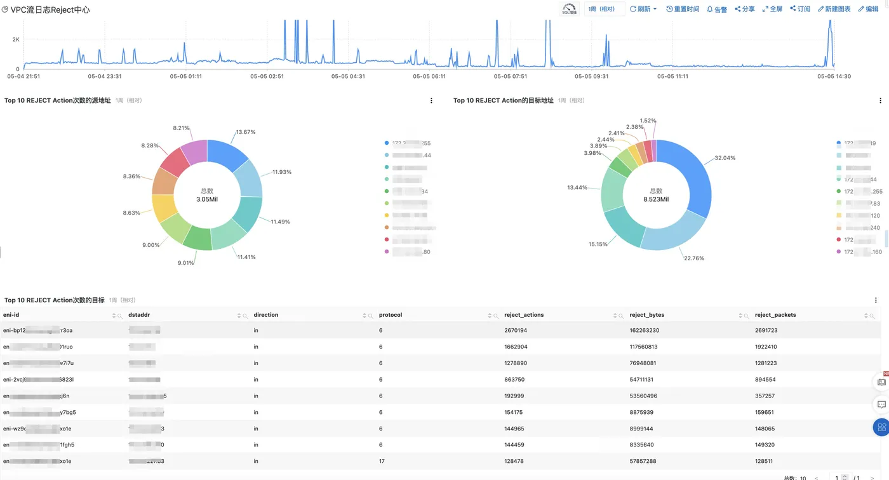Sort the table by direction column
This screenshot has width=889, height=480.
[x=365, y=316]
